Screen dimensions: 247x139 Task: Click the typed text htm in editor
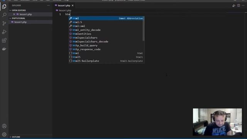coord(68,14)
